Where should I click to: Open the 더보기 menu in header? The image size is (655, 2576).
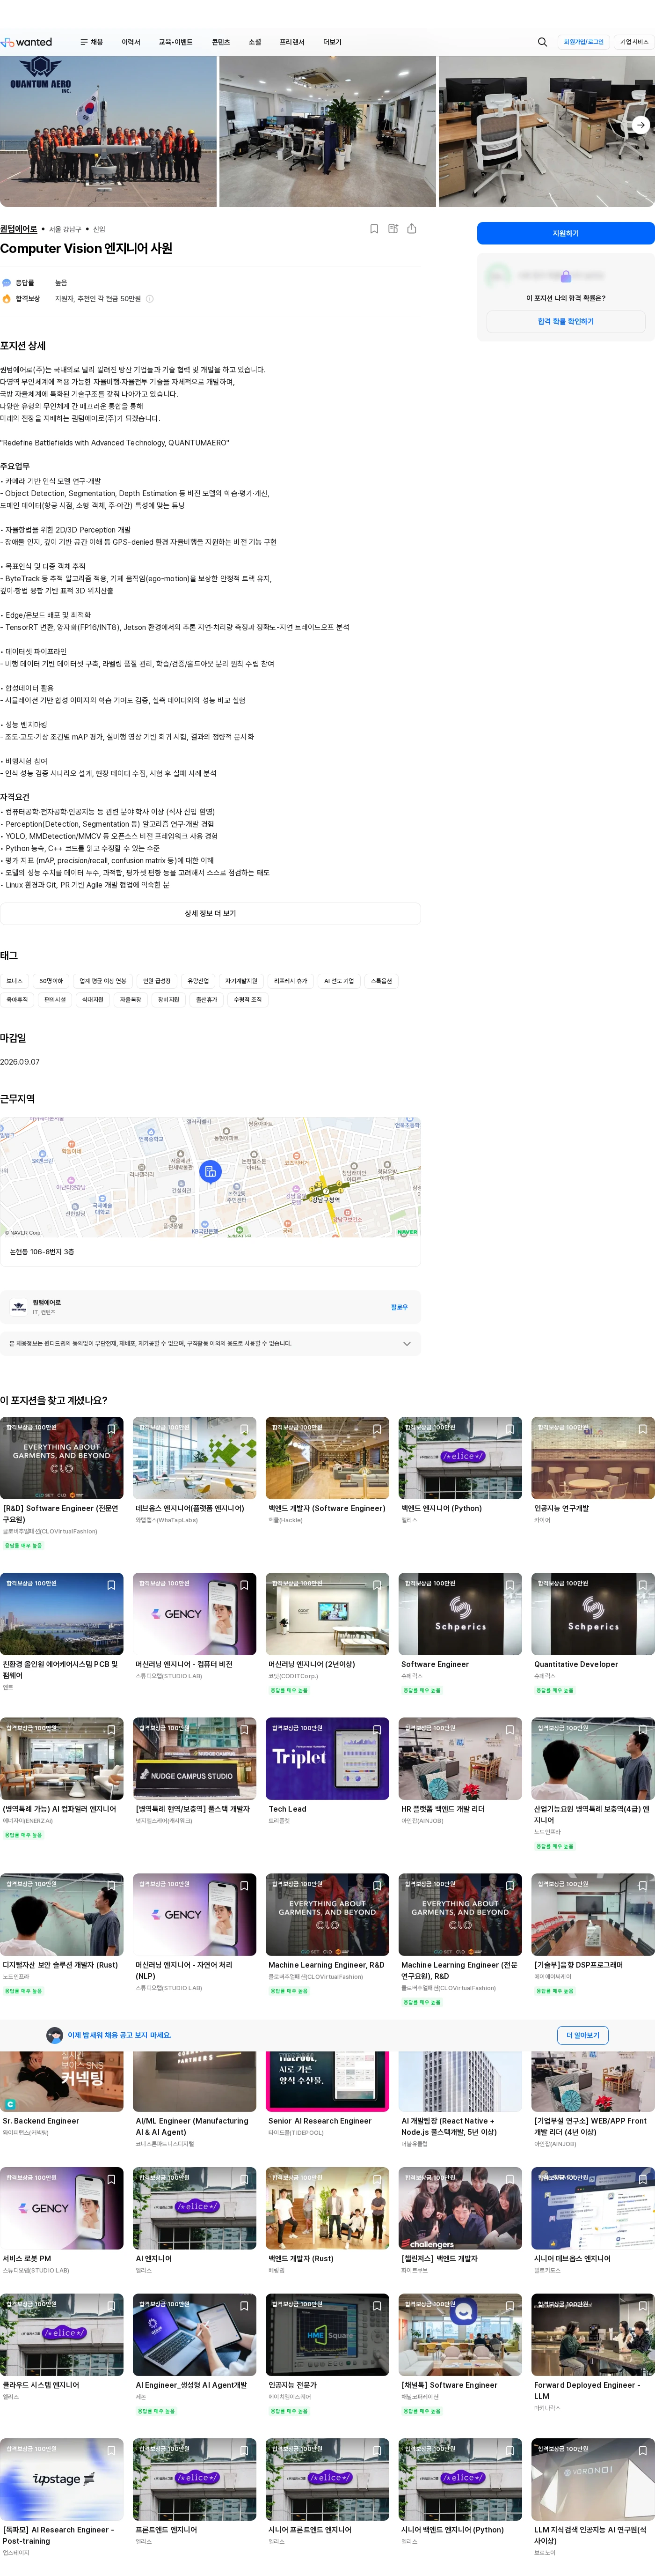click(333, 42)
